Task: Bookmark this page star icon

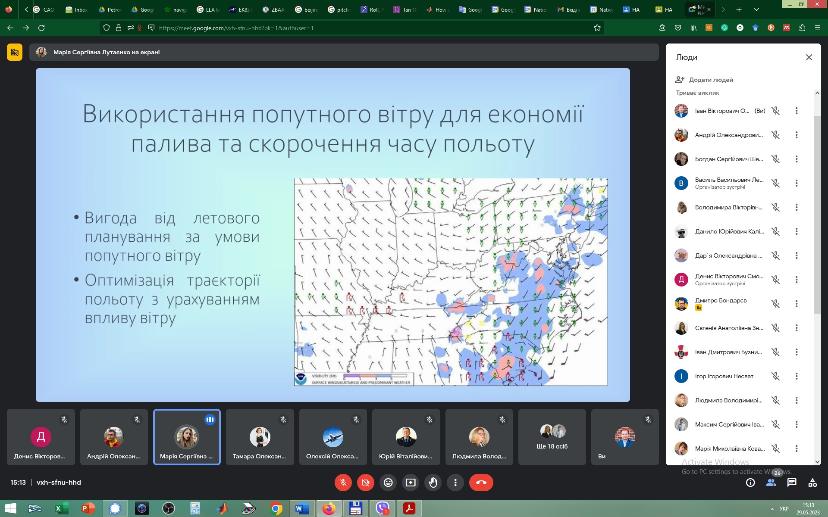Action: tap(597, 28)
